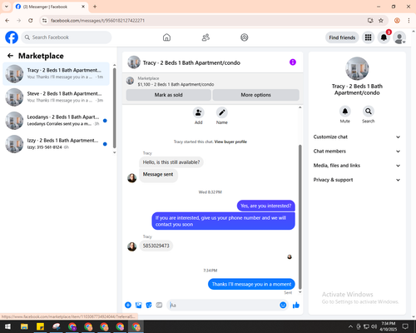This screenshot has height=333, width=416.
Task: Open the Friends icon in top navigation
Action: coord(206,37)
